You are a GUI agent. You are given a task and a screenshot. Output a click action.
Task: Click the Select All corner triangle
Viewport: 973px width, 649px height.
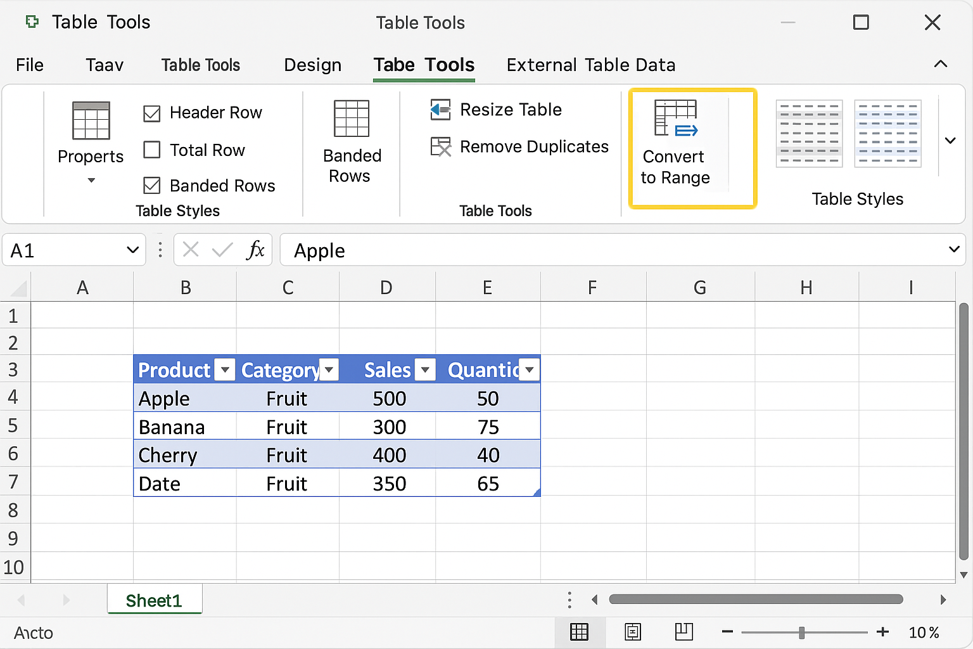coord(19,288)
